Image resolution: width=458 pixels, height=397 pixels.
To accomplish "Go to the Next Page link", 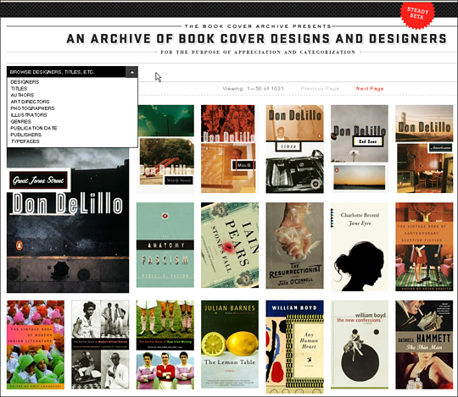I will pyautogui.click(x=370, y=89).
